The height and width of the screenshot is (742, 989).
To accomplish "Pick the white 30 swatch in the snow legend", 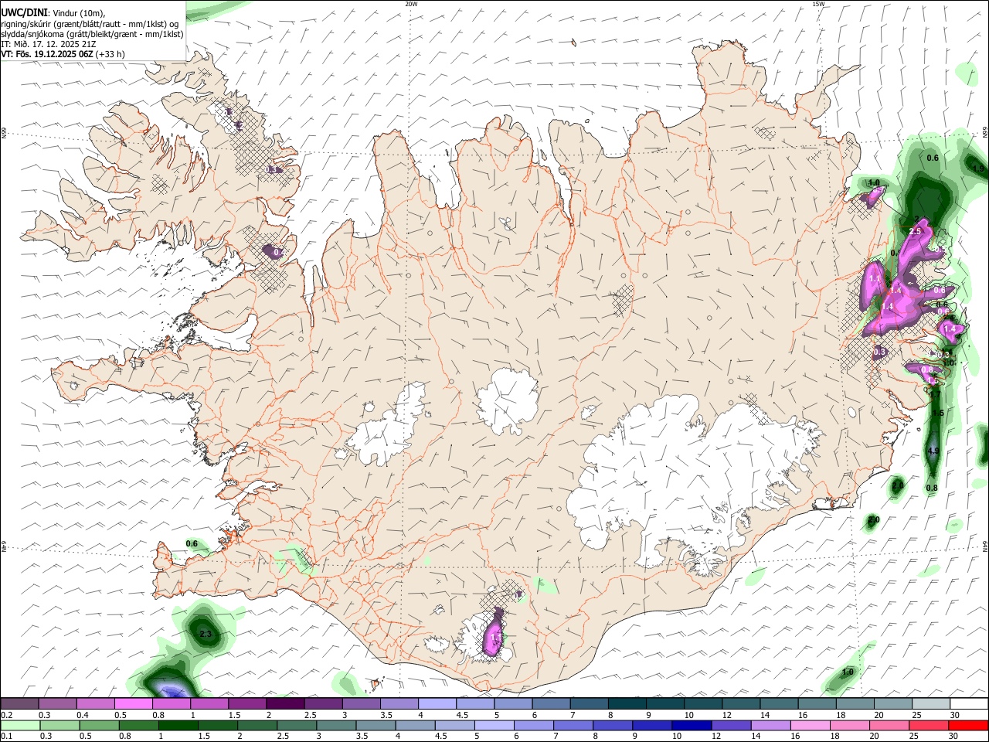I will [969, 704].
